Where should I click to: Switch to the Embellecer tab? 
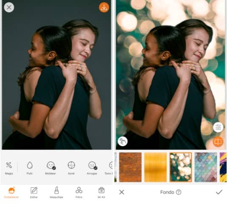pos(11,193)
